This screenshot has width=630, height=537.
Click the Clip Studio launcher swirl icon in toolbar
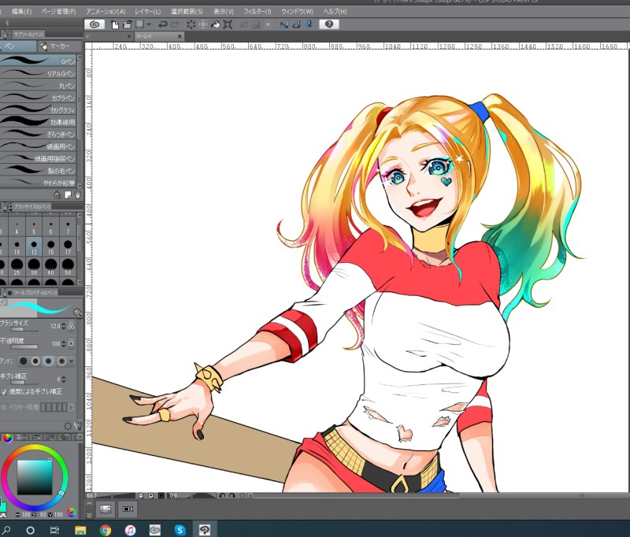(94, 24)
